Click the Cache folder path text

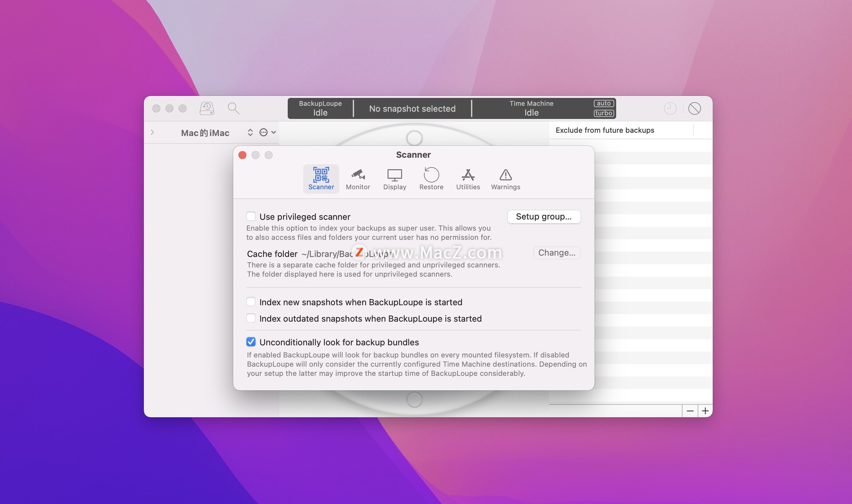347,254
